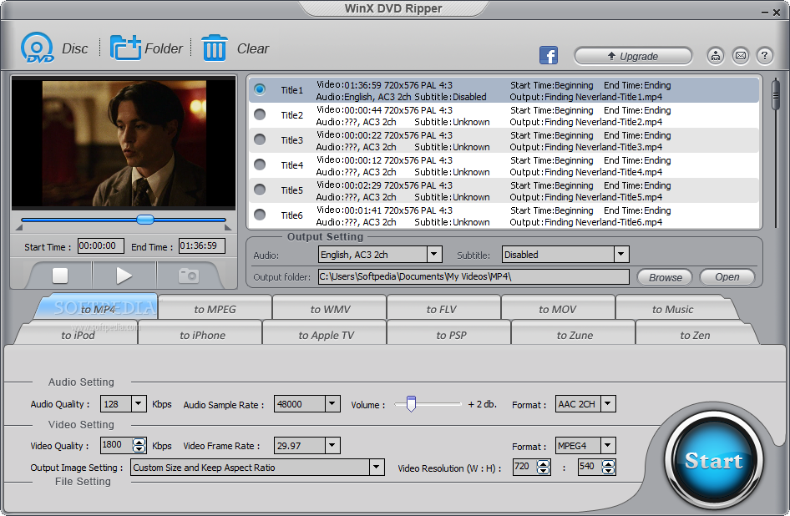This screenshot has width=790, height=516.
Task: Select the Title2 radio button
Action: pyautogui.click(x=260, y=115)
